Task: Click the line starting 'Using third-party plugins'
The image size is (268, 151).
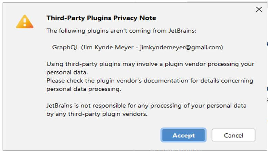Action: [150, 64]
